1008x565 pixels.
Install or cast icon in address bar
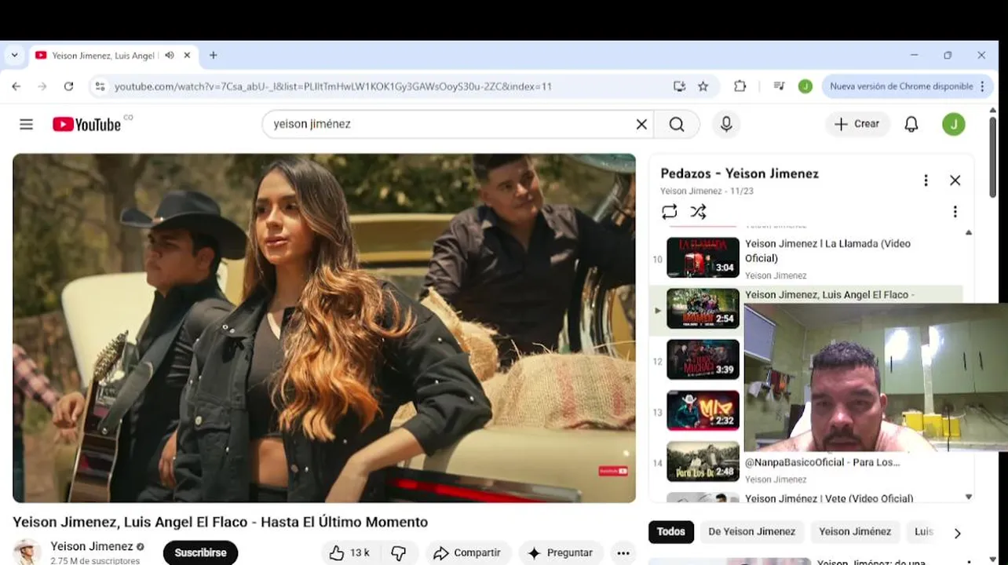[679, 86]
